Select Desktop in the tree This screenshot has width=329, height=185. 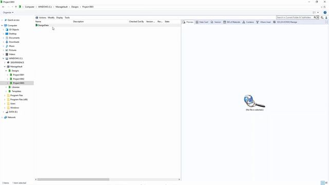coord(12,34)
